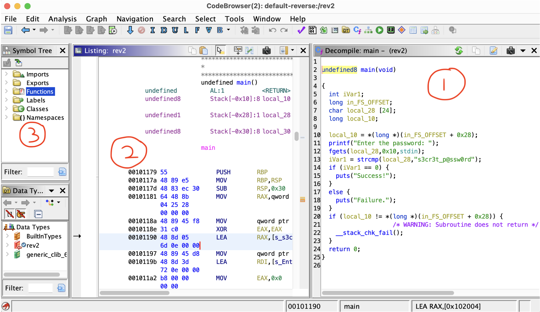Open the Decompile panel menu arrow
This screenshot has height=312, width=540.
coord(523,51)
